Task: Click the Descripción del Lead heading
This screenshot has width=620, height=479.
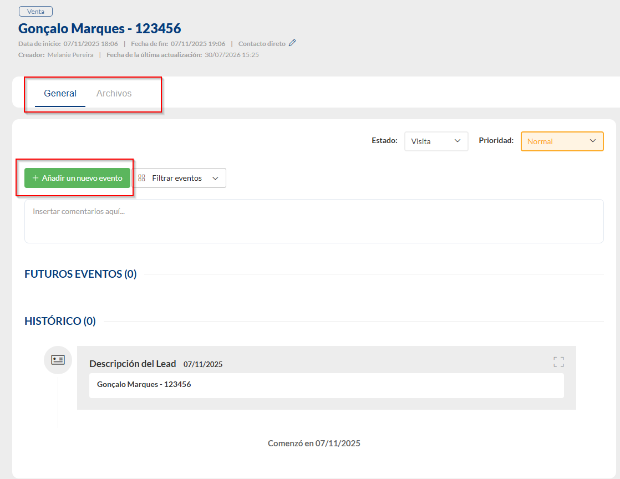Action: 133,364
